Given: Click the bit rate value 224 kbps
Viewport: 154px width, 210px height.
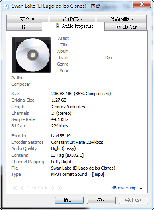Looking at the screenshot, I should (x=60, y=126).
